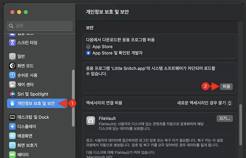Open 배터리 settings pane
This screenshot has height=158, width=246.
(37, 155)
